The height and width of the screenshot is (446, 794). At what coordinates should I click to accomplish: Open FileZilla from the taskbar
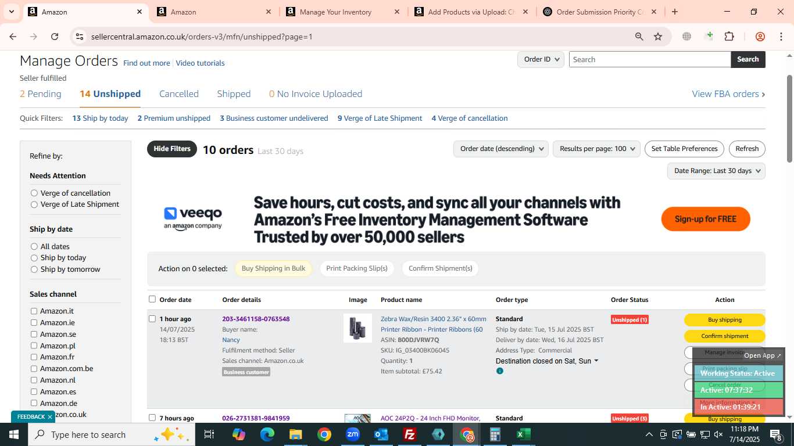(x=410, y=434)
